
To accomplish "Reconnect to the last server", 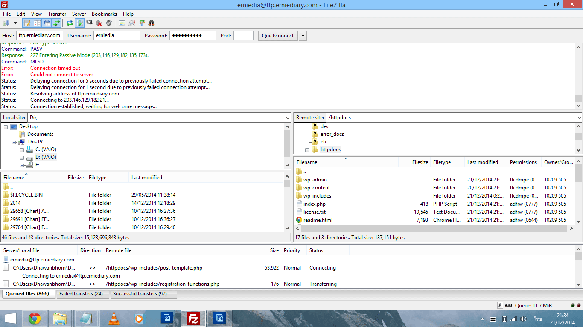I will coord(109,23).
